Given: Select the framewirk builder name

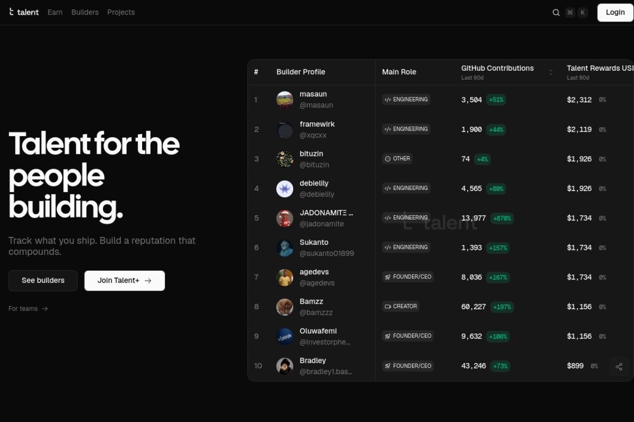Looking at the screenshot, I should pyautogui.click(x=317, y=124).
